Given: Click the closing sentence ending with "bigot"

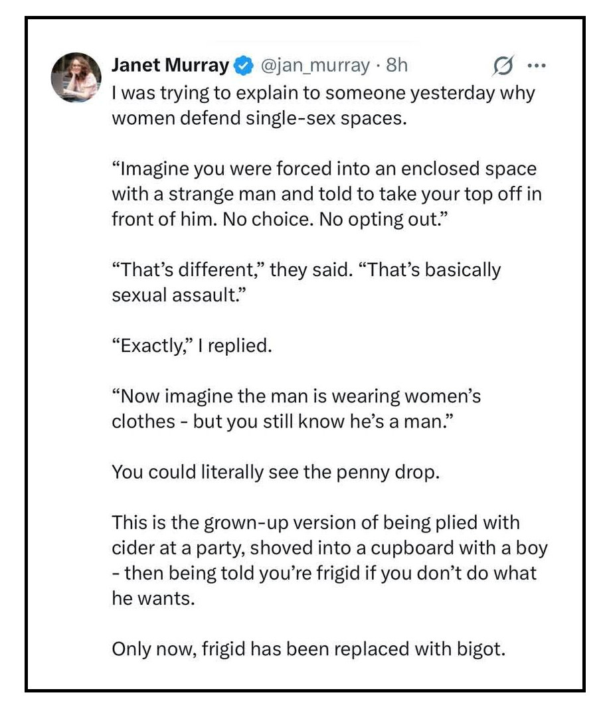Looking at the screenshot, I should 308,649.
